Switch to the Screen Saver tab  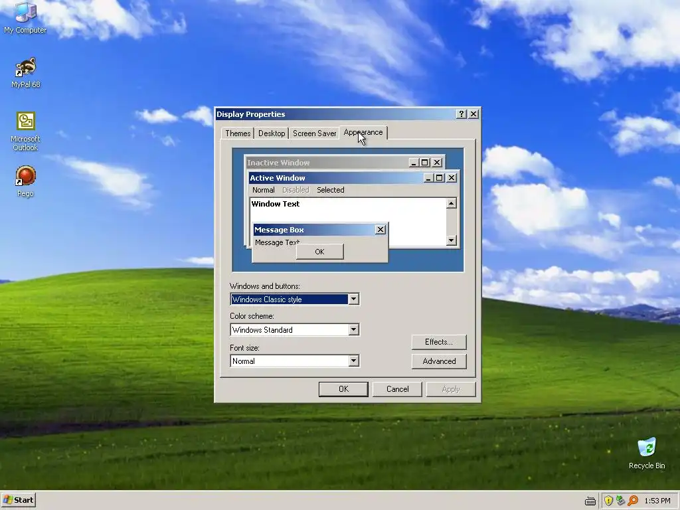coord(314,133)
